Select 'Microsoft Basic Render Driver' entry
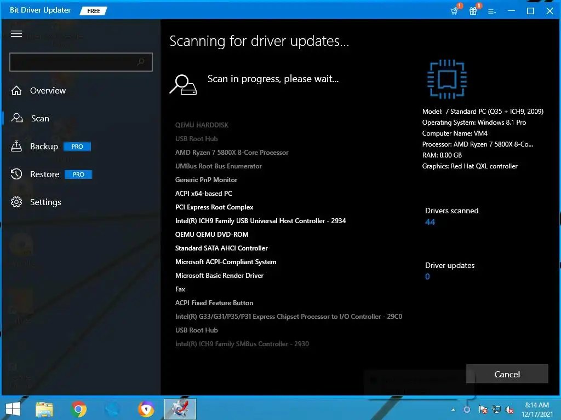This screenshot has height=420, width=561. 219,276
